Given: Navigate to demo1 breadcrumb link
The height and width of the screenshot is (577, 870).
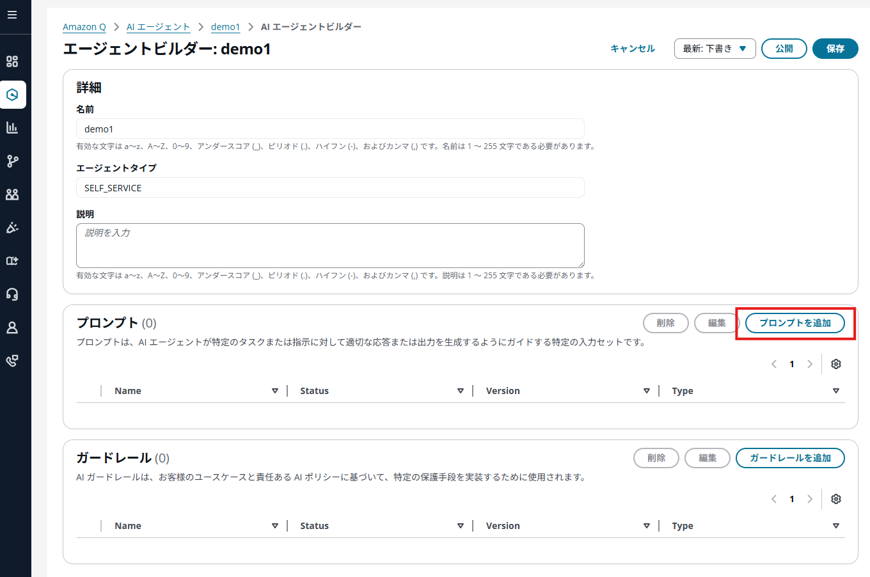Looking at the screenshot, I should click(x=225, y=27).
